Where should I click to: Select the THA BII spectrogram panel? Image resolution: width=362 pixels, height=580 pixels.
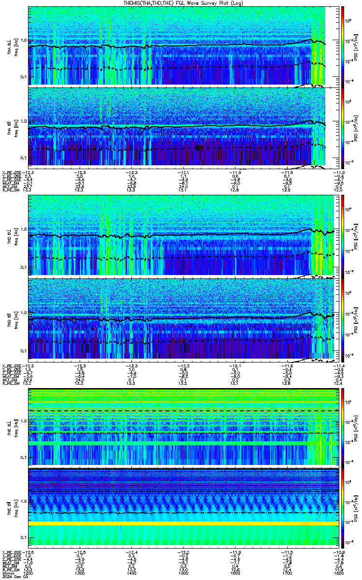183,128
